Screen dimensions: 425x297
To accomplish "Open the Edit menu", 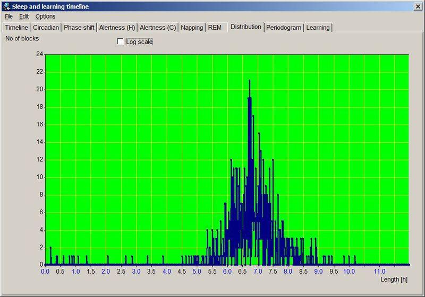I will [24, 16].
